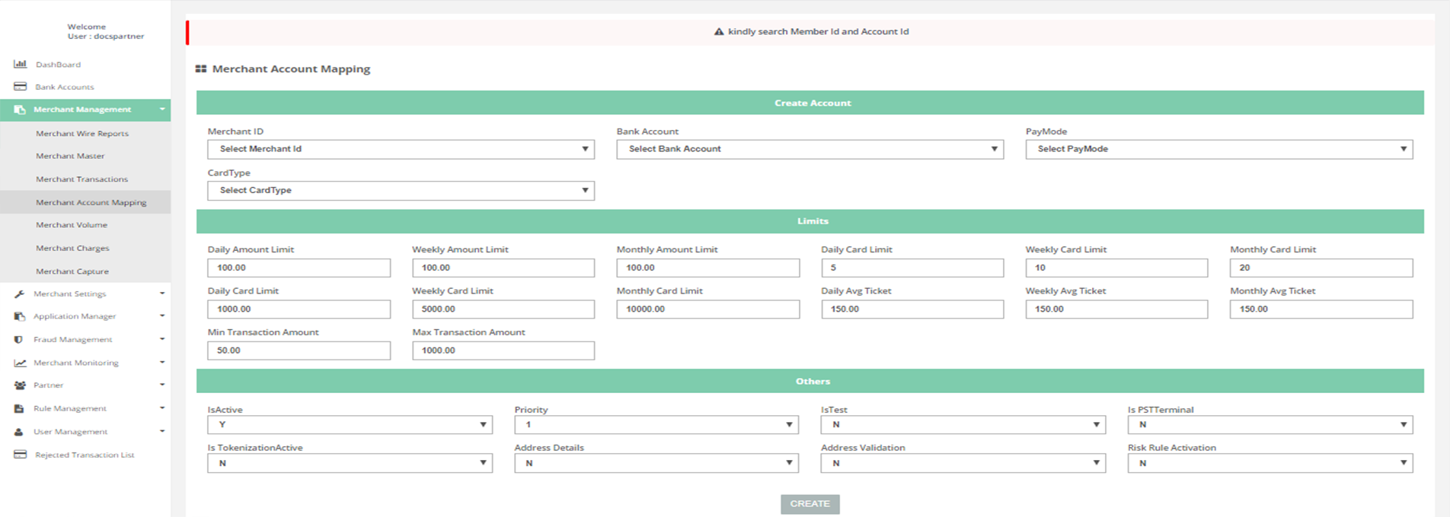Open the Risk Rule Activation dropdown

point(1270,463)
